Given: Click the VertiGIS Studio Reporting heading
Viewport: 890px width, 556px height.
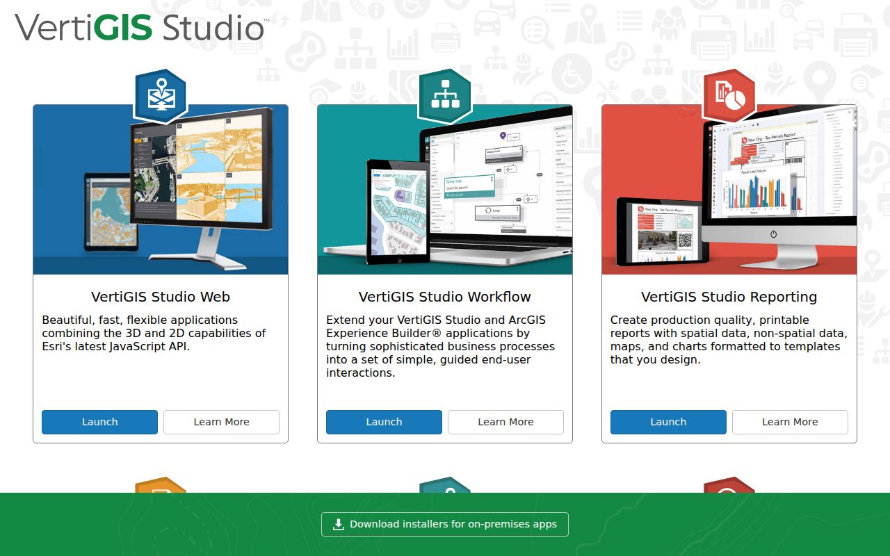Looking at the screenshot, I should pos(729,297).
